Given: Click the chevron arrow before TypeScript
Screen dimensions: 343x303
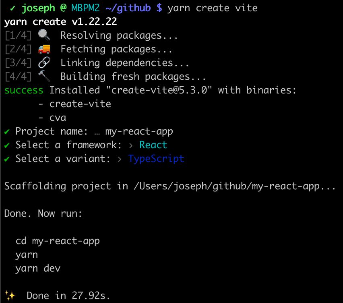Looking at the screenshot, I should pos(120,159).
